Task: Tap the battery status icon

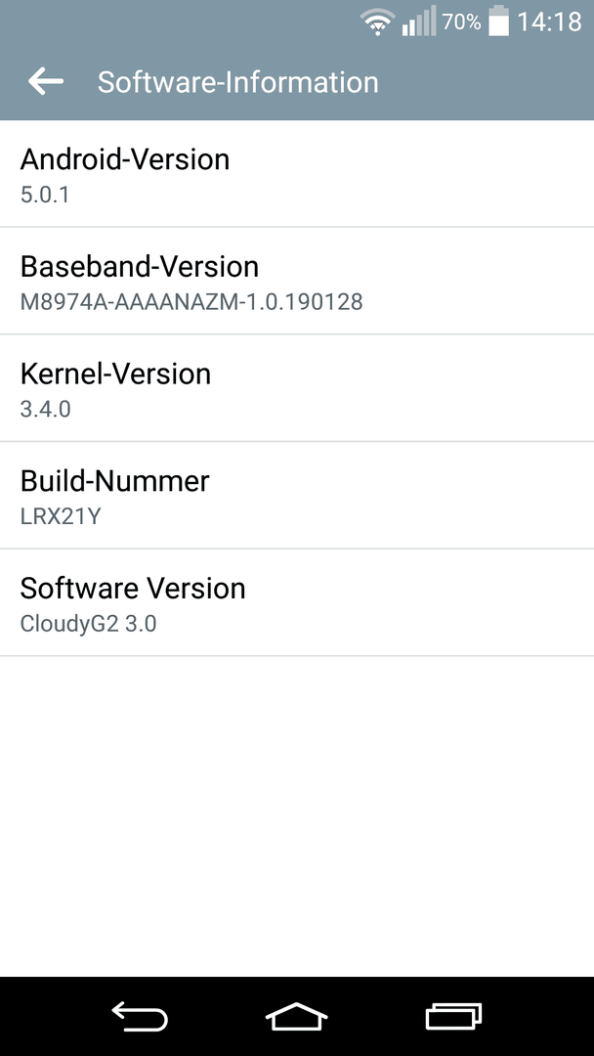Action: click(498, 22)
